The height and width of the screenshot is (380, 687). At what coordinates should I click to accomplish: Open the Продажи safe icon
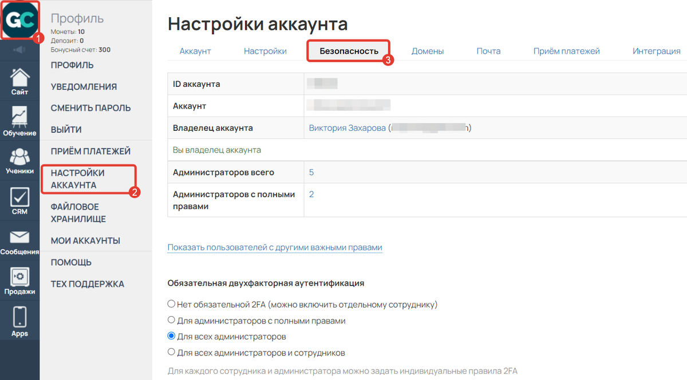coord(19,280)
